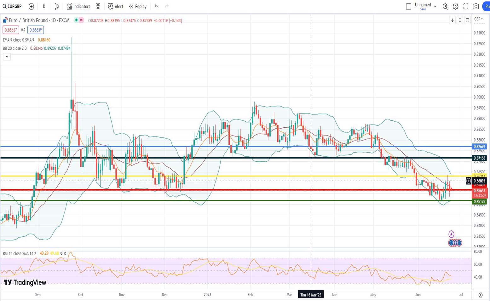
Task: Add a symbol to compare with plus icon
Action: pos(31,6)
